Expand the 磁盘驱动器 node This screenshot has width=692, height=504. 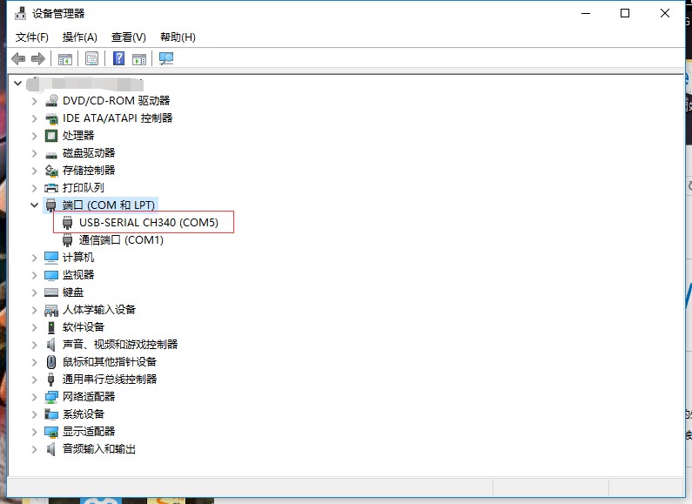pyautogui.click(x=35, y=153)
